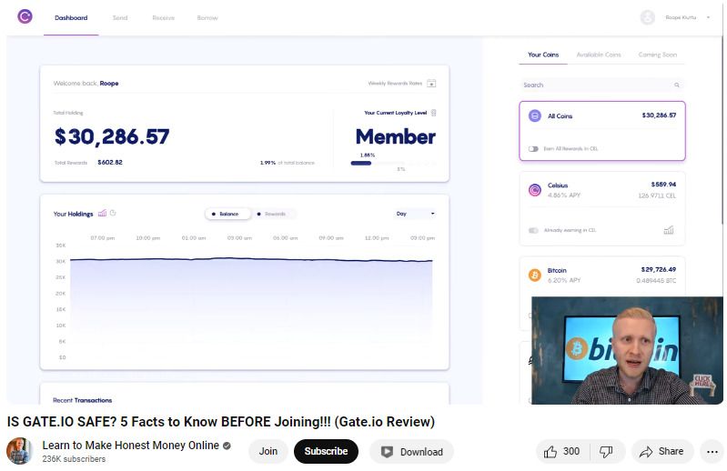Click the All Coins icon
Screen dimensions: 727x471
[535, 115]
